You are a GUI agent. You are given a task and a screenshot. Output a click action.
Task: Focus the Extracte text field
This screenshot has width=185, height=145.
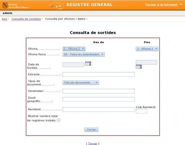click(98, 74)
